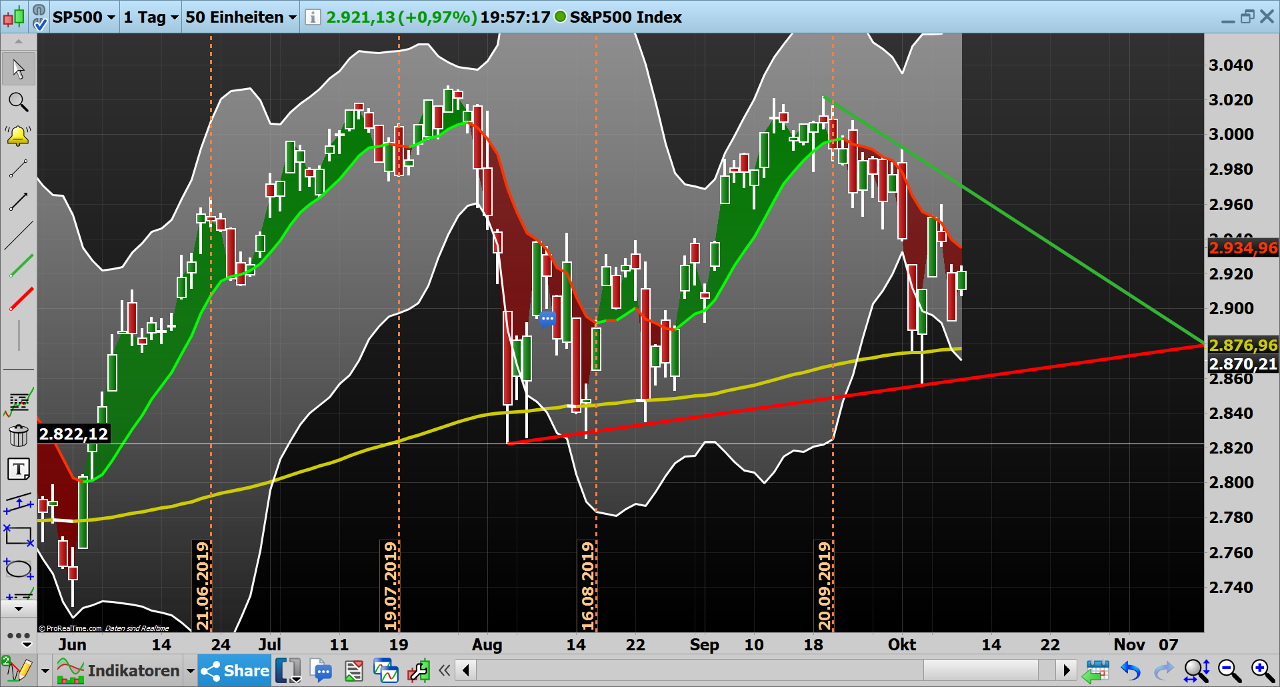1280x687 pixels.
Task: Click the 3.040 price axis label
Action: [1231, 65]
